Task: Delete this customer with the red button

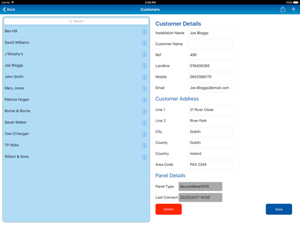Action: click(168, 209)
